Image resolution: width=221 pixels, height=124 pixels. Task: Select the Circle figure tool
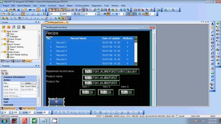[212, 46]
